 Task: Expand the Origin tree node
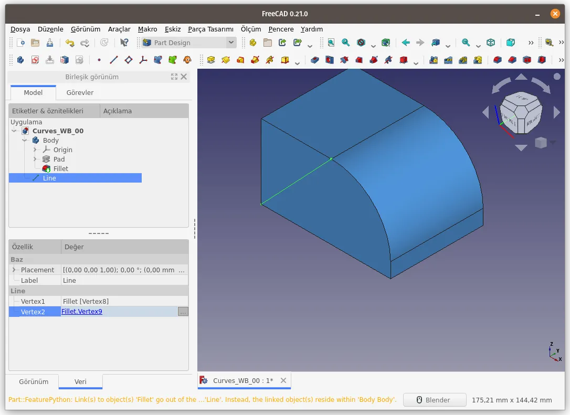point(35,150)
